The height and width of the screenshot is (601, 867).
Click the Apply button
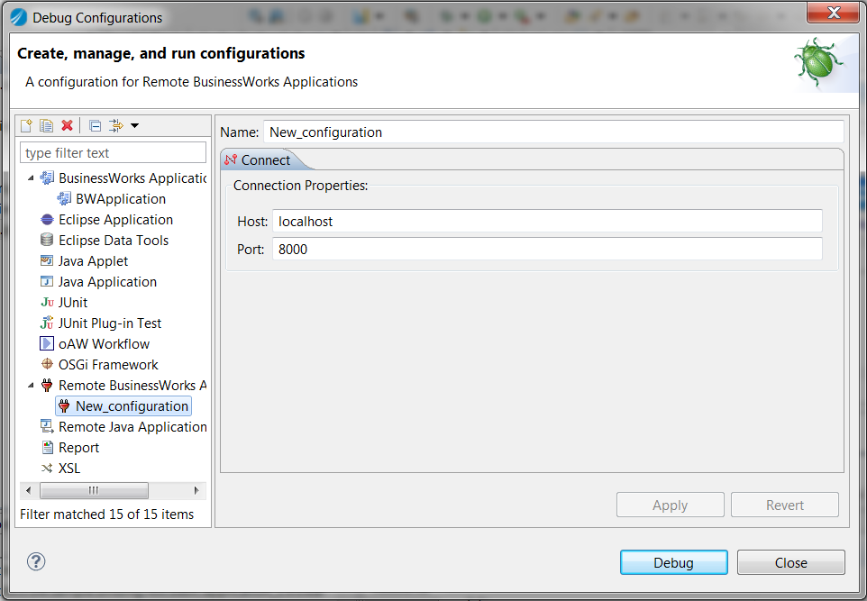click(x=671, y=505)
